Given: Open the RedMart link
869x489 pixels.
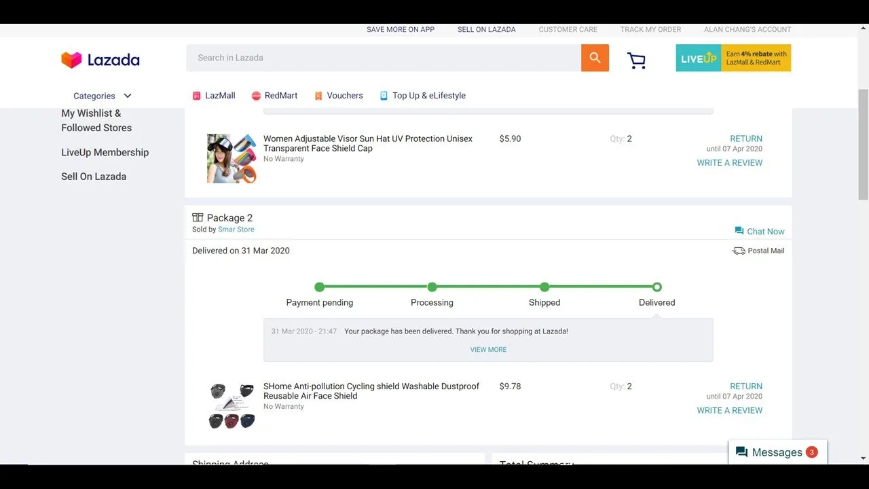Looking at the screenshot, I should tap(281, 96).
